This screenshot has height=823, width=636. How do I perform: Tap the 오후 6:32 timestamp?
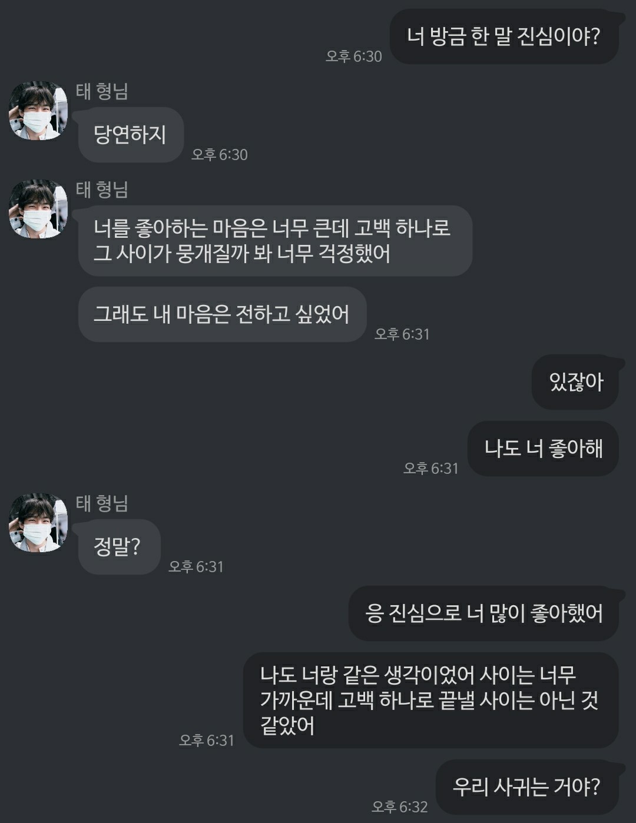click(x=399, y=807)
